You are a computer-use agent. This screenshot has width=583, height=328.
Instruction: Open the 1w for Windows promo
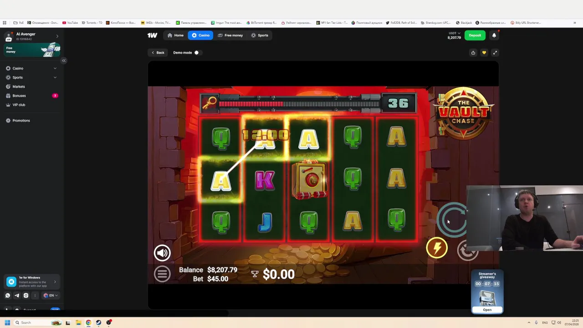pyautogui.click(x=32, y=282)
